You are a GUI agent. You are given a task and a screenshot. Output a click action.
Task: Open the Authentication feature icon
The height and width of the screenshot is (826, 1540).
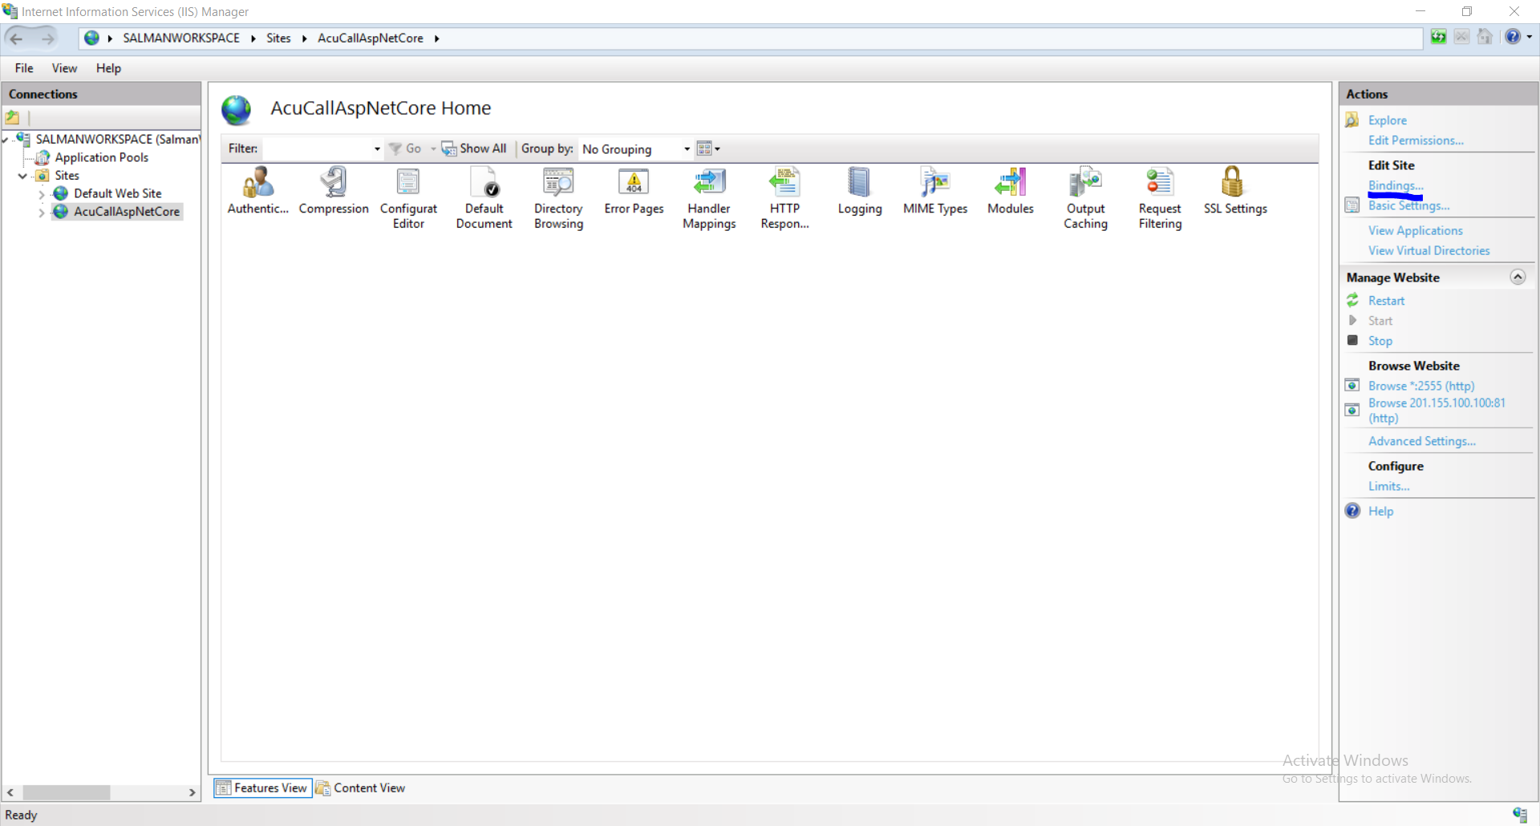tap(257, 183)
